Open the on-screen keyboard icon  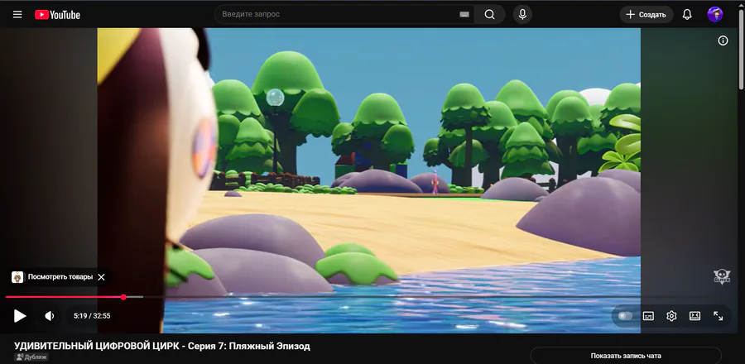[464, 15]
